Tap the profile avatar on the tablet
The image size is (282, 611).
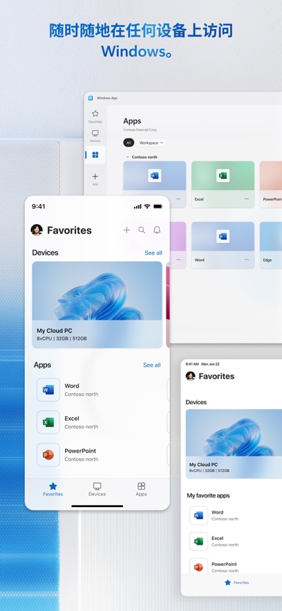click(x=190, y=376)
